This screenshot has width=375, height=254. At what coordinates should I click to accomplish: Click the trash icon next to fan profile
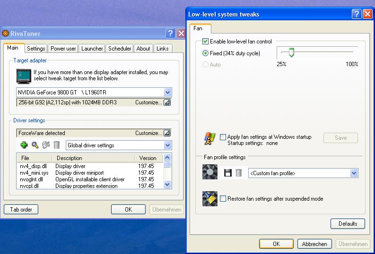pyautogui.click(x=239, y=173)
